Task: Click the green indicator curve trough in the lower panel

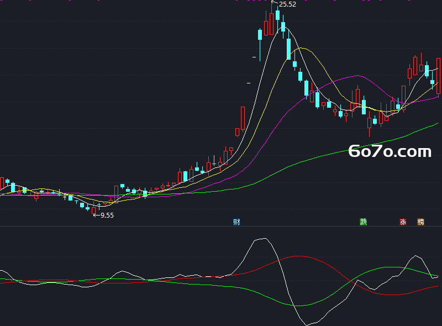Action: coord(298,306)
